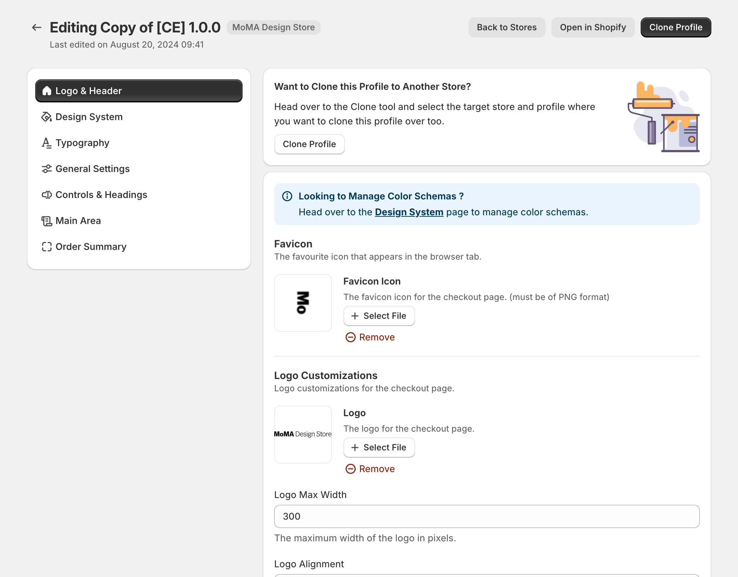The height and width of the screenshot is (577, 738).
Task: Follow the Design System link in banner
Action: click(x=409, y=212)
